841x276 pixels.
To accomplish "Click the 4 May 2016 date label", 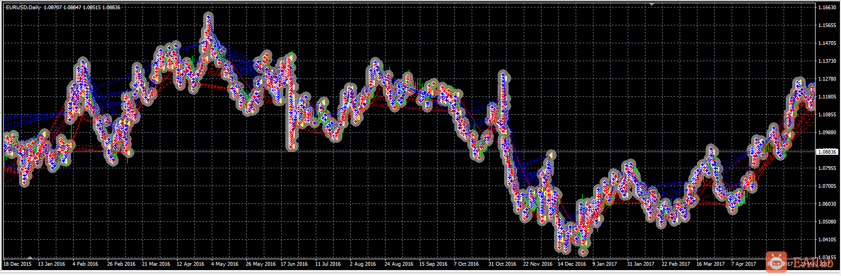I will pos(225,264).
